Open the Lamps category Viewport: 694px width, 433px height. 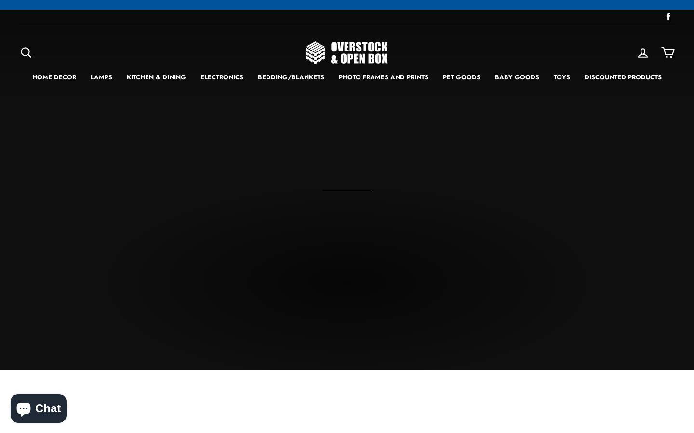coord(101,77)
